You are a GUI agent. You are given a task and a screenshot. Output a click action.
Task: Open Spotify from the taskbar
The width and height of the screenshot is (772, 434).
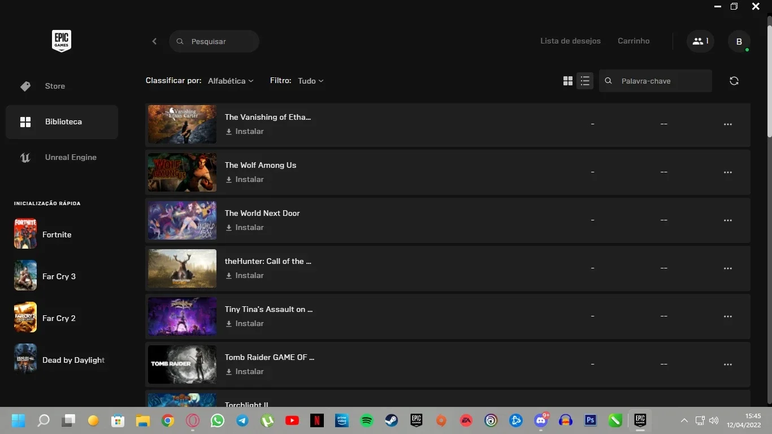coord(367,420)
